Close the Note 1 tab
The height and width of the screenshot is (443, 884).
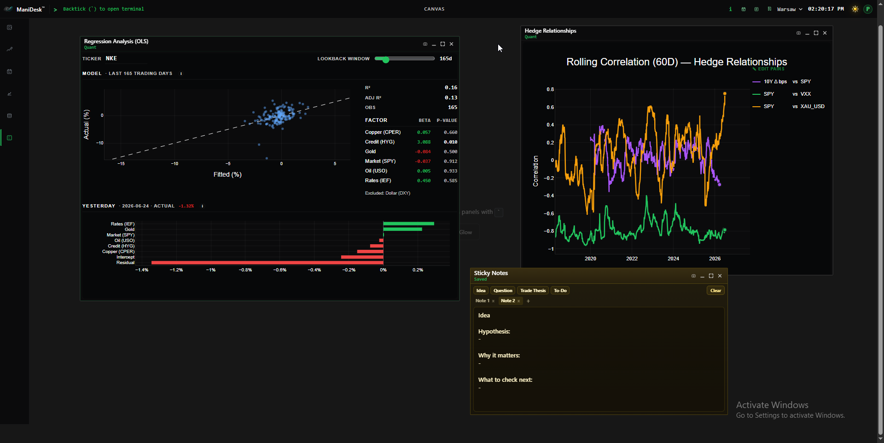click(x=493, y=301)
